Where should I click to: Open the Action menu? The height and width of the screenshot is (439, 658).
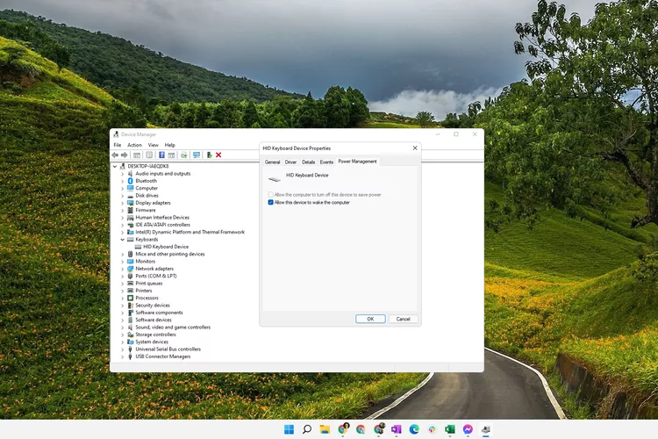click(x=135, y=145)
